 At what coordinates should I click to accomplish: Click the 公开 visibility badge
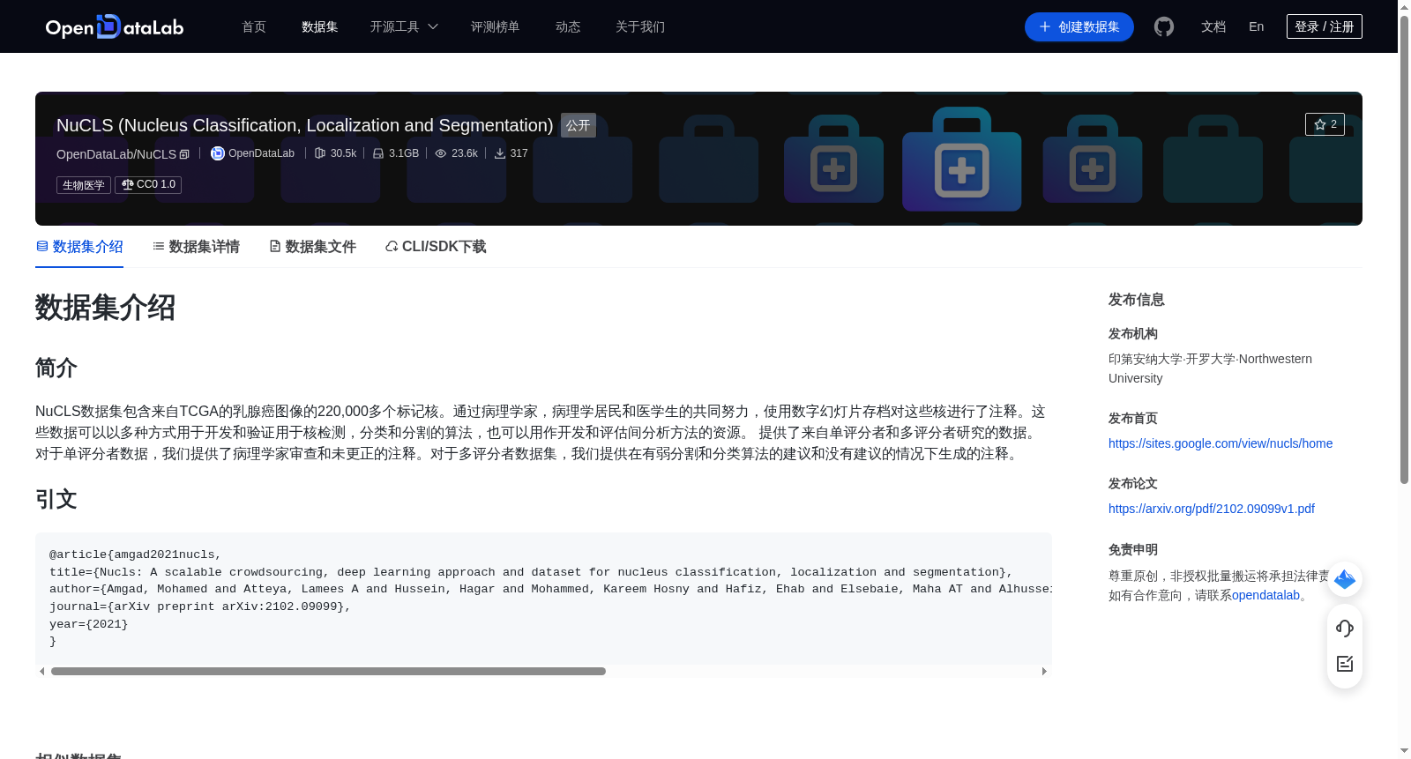pyautogui.click(x=579, y=125)
